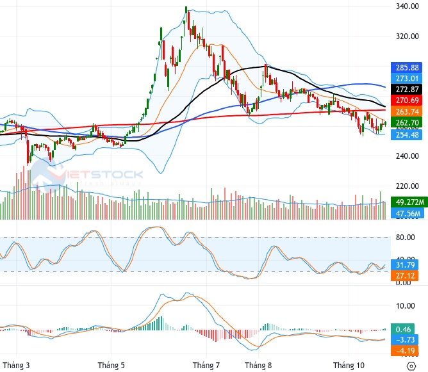Image resolution: width=428 pixels, height=372 pixels.
Task: Click the Tháng 7 date label
Action: click(x=206, y=365)
